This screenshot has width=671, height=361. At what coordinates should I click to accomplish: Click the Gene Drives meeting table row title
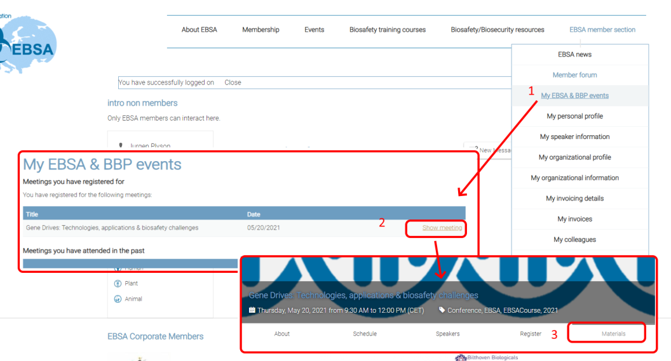(112, 228)
